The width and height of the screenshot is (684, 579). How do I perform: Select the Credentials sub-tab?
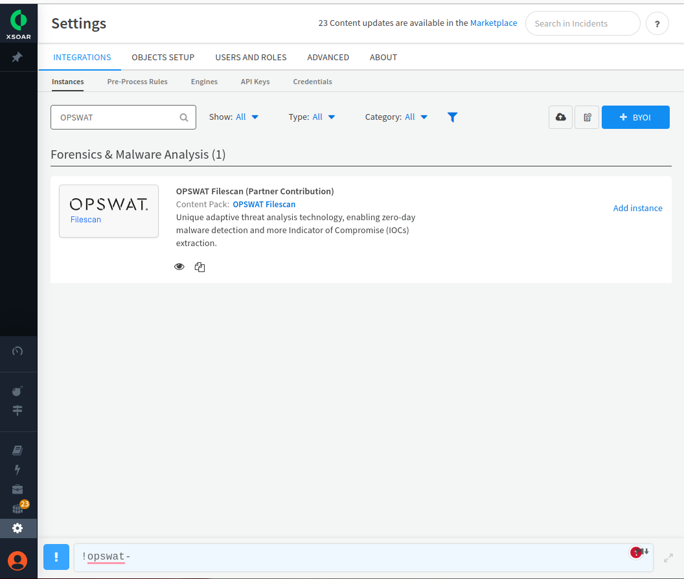tap(312, 82)
